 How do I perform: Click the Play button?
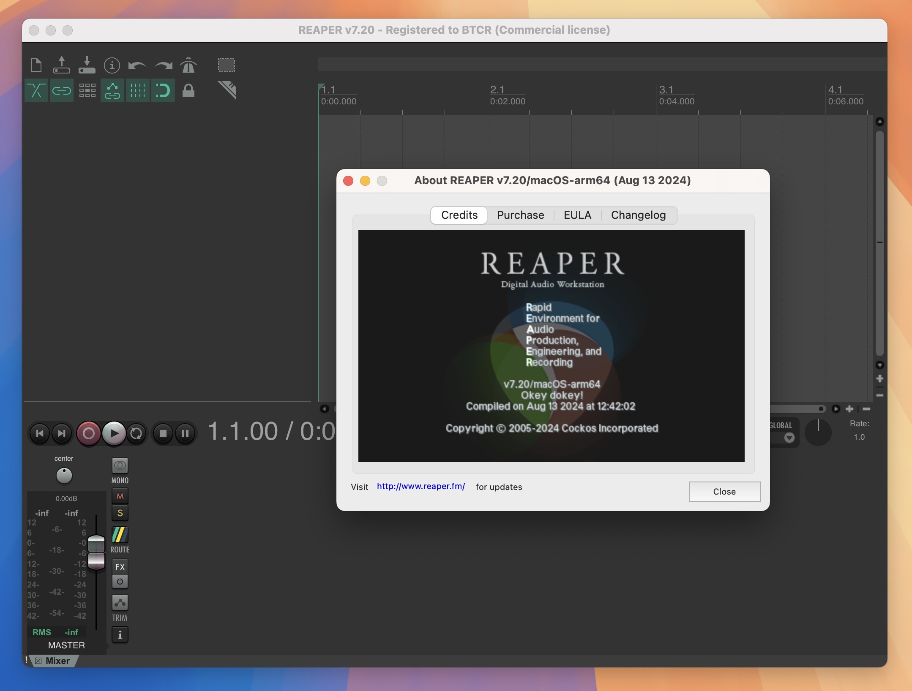[x=114, y=433]
